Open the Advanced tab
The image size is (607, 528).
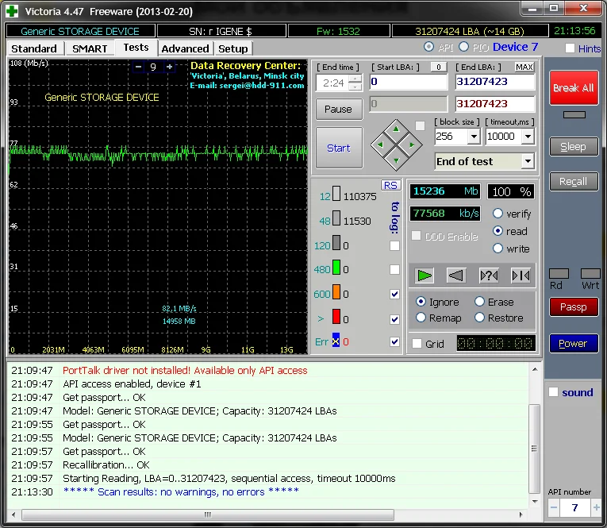(x=185, y=48)
